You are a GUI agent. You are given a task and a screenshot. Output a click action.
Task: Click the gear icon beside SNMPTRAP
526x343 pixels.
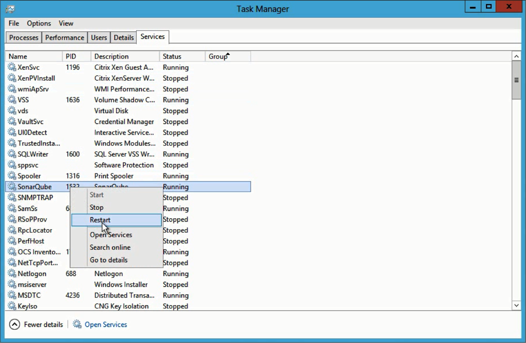coord(12,197)
